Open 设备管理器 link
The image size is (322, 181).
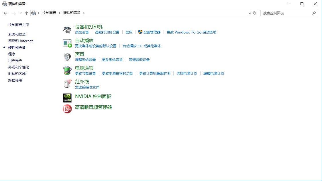[152, 32]
